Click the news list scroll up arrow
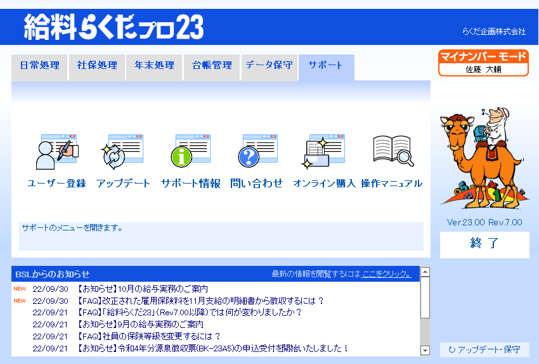Viewport: 539px width, 364px height. point(425,272)
